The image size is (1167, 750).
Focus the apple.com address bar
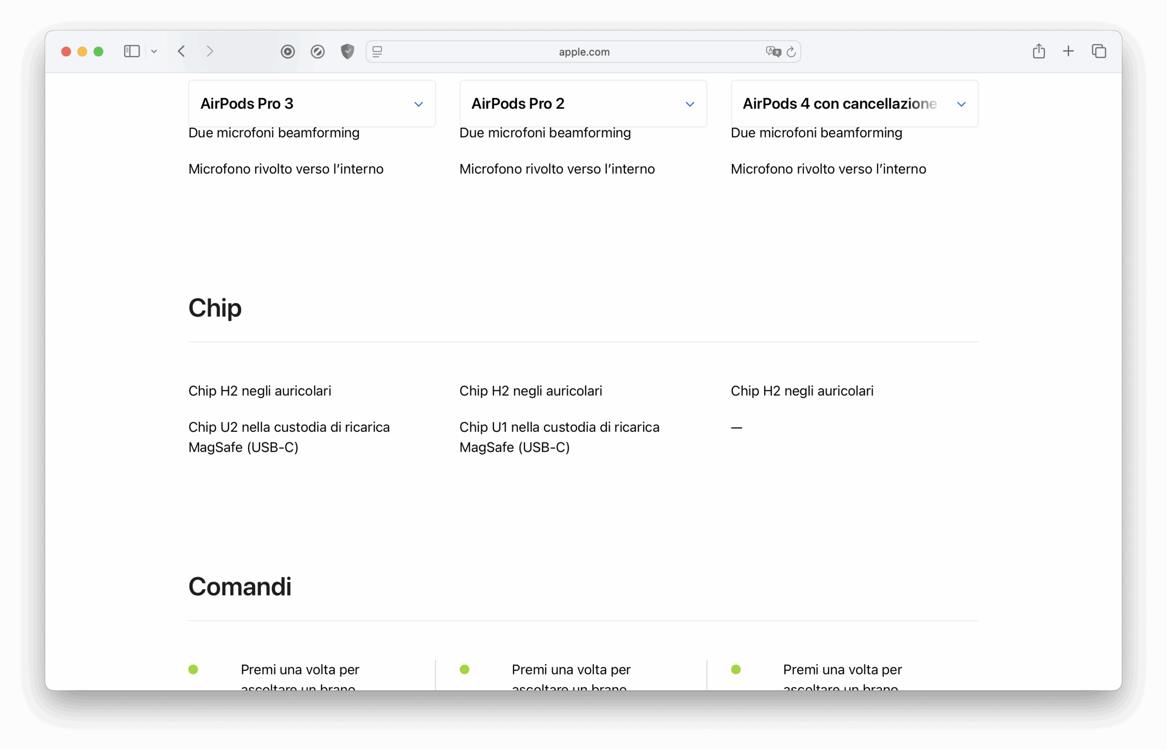click(584, 51)
